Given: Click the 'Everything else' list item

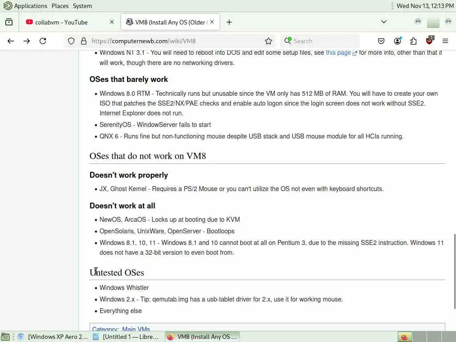Looking at the screenshot, I should coord(121,311).
